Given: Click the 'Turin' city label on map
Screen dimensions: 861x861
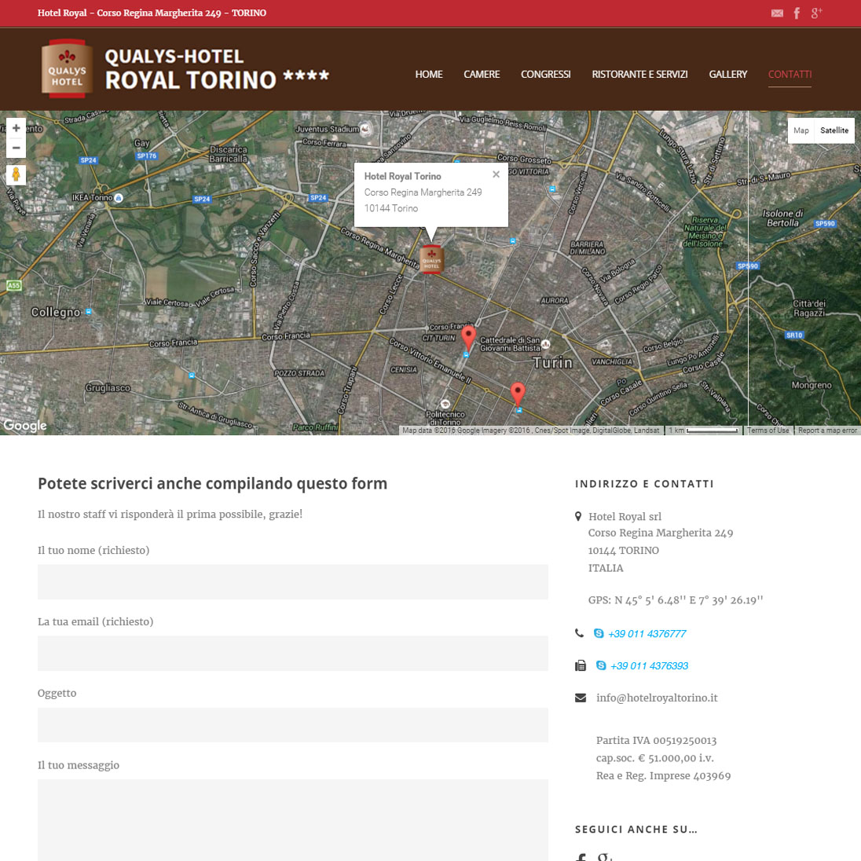Looking at the screenshot, I should point(552,362).
